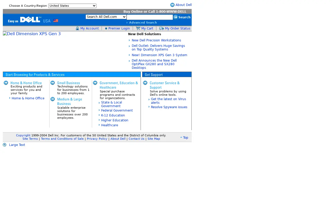Click arrow icon beside Customer Service & Support
332x207 pixels.
(145, 83)
